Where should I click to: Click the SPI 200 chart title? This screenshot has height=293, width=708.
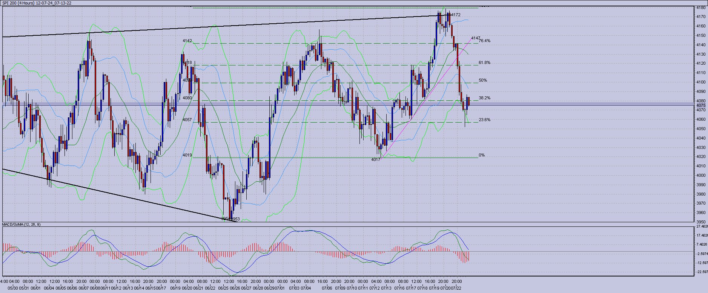(37, 3)
